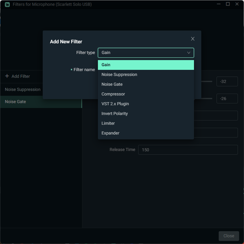The width and height of the screenshot is (244, 244).
Task: Pick Noise Gate from the dropdown options
Action: 146,84
